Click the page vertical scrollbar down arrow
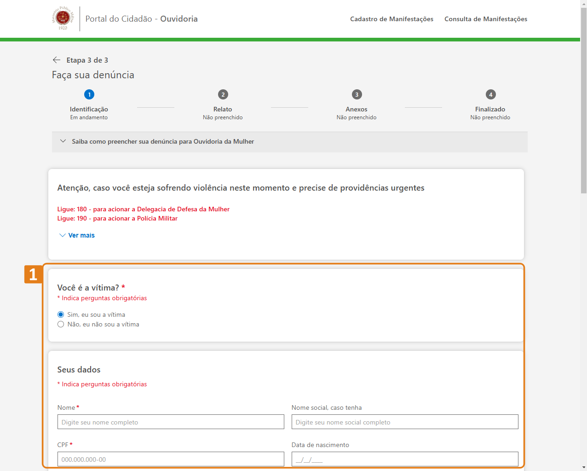 [x=583, y=467]
